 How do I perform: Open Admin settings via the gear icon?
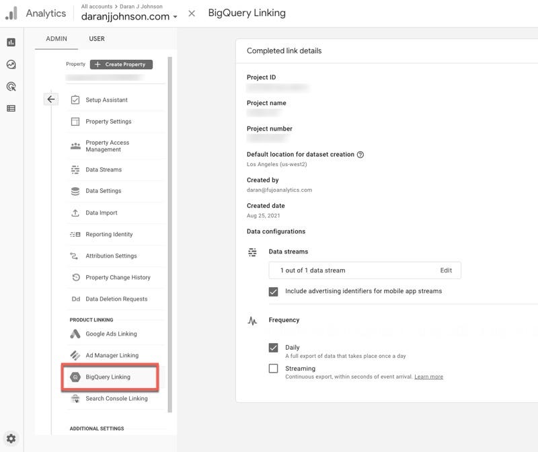10,437
